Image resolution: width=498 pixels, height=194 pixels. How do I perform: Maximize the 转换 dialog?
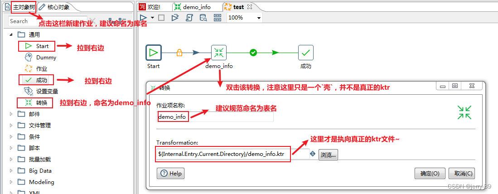(454, 86)
